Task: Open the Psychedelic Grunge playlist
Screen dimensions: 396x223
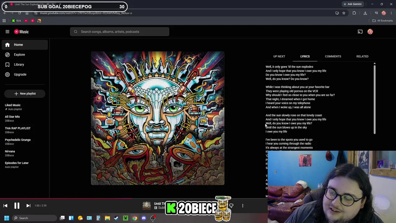Action: [18, 142]
